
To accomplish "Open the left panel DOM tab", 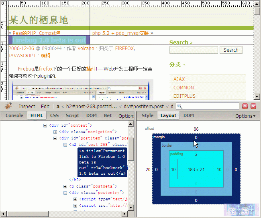I will [92, 115].
